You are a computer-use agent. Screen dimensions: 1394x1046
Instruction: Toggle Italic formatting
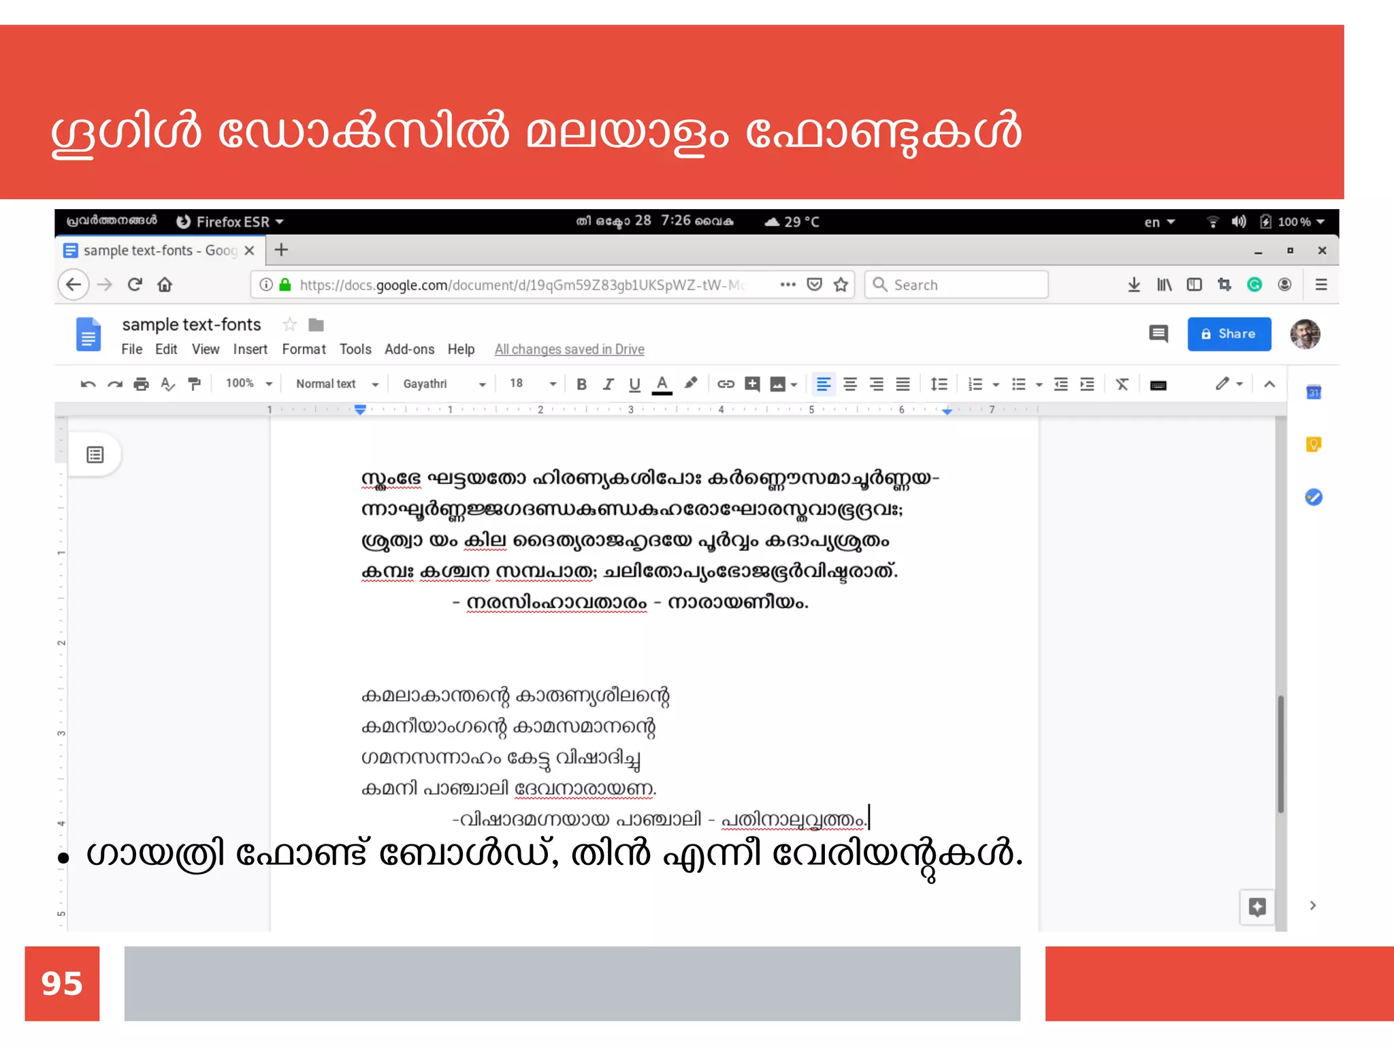pos(608,384)
